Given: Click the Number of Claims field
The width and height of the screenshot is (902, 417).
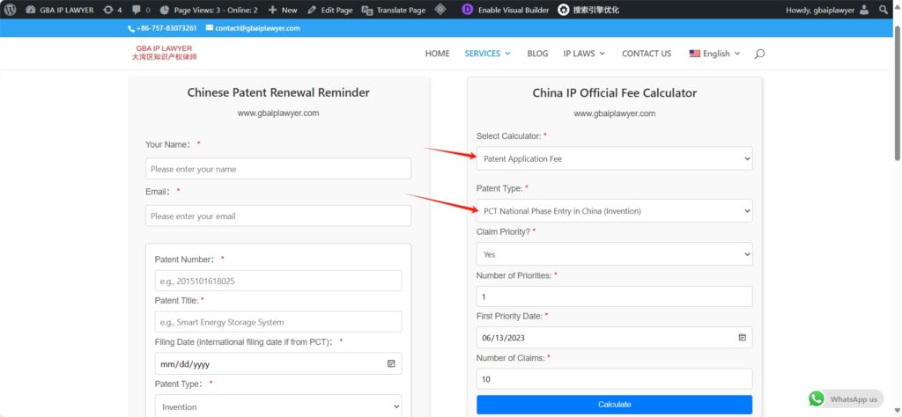Looking at the screenshot, I should click(x=614, y=379).
